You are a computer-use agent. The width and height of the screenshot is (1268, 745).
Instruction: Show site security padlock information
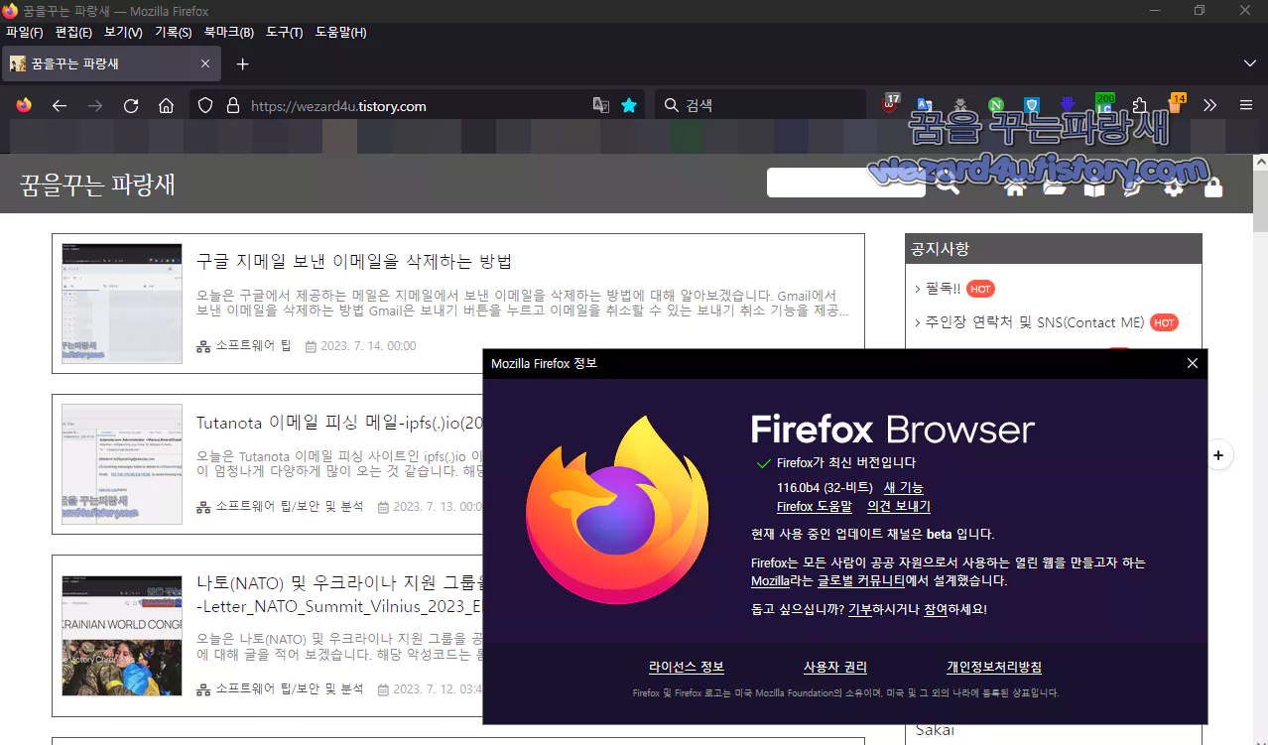(233, 105)
